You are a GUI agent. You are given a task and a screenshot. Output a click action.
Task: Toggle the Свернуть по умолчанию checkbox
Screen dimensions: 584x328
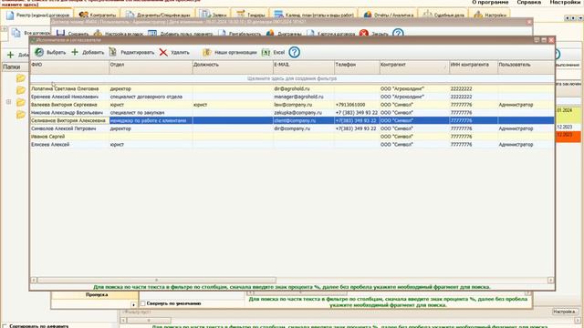point(143,303)
